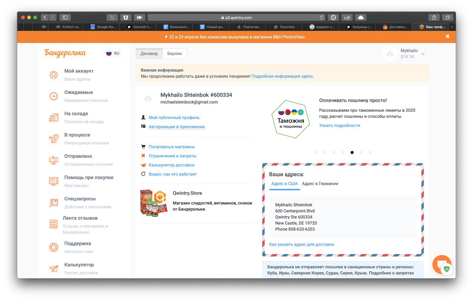Open the Qwintry.Store heading link
This screenshot has height=301, width=473.
[187, 193]
